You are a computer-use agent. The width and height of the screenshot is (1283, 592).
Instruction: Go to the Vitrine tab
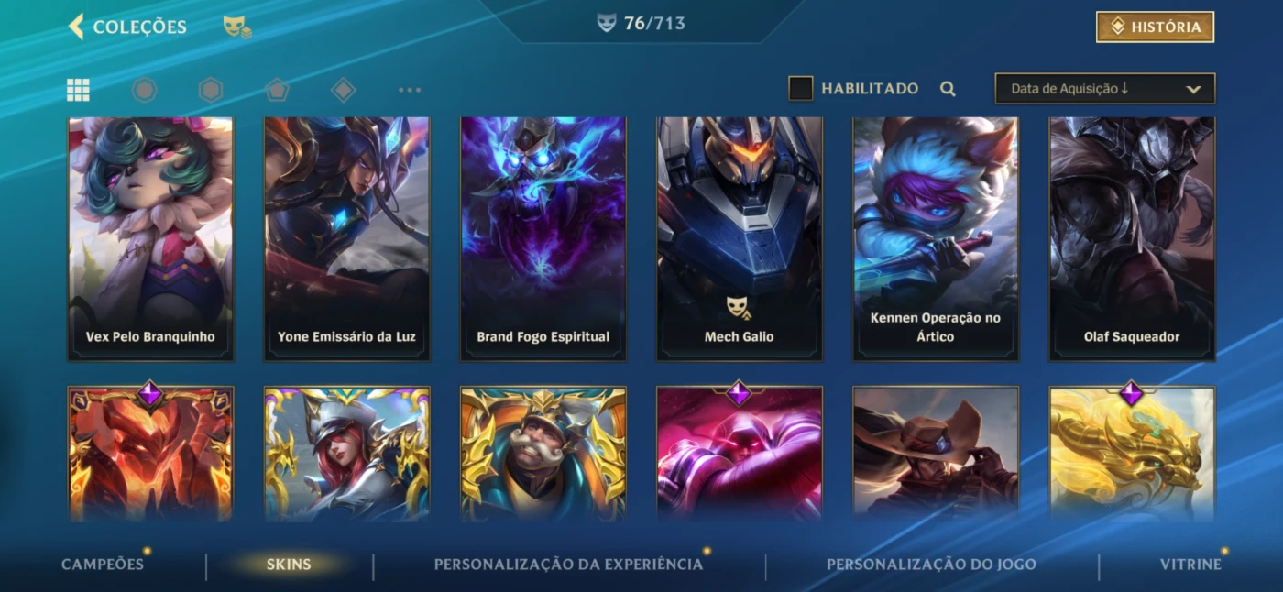click(x=1190, y=564)
